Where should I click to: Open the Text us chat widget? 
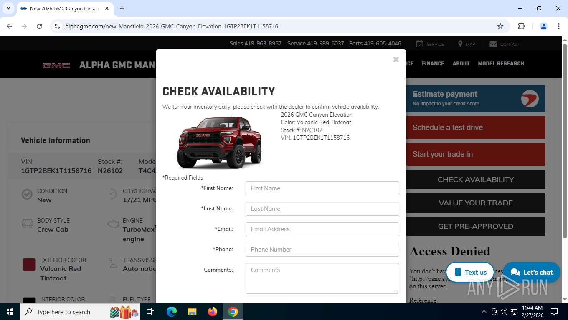tap(470, 272)
